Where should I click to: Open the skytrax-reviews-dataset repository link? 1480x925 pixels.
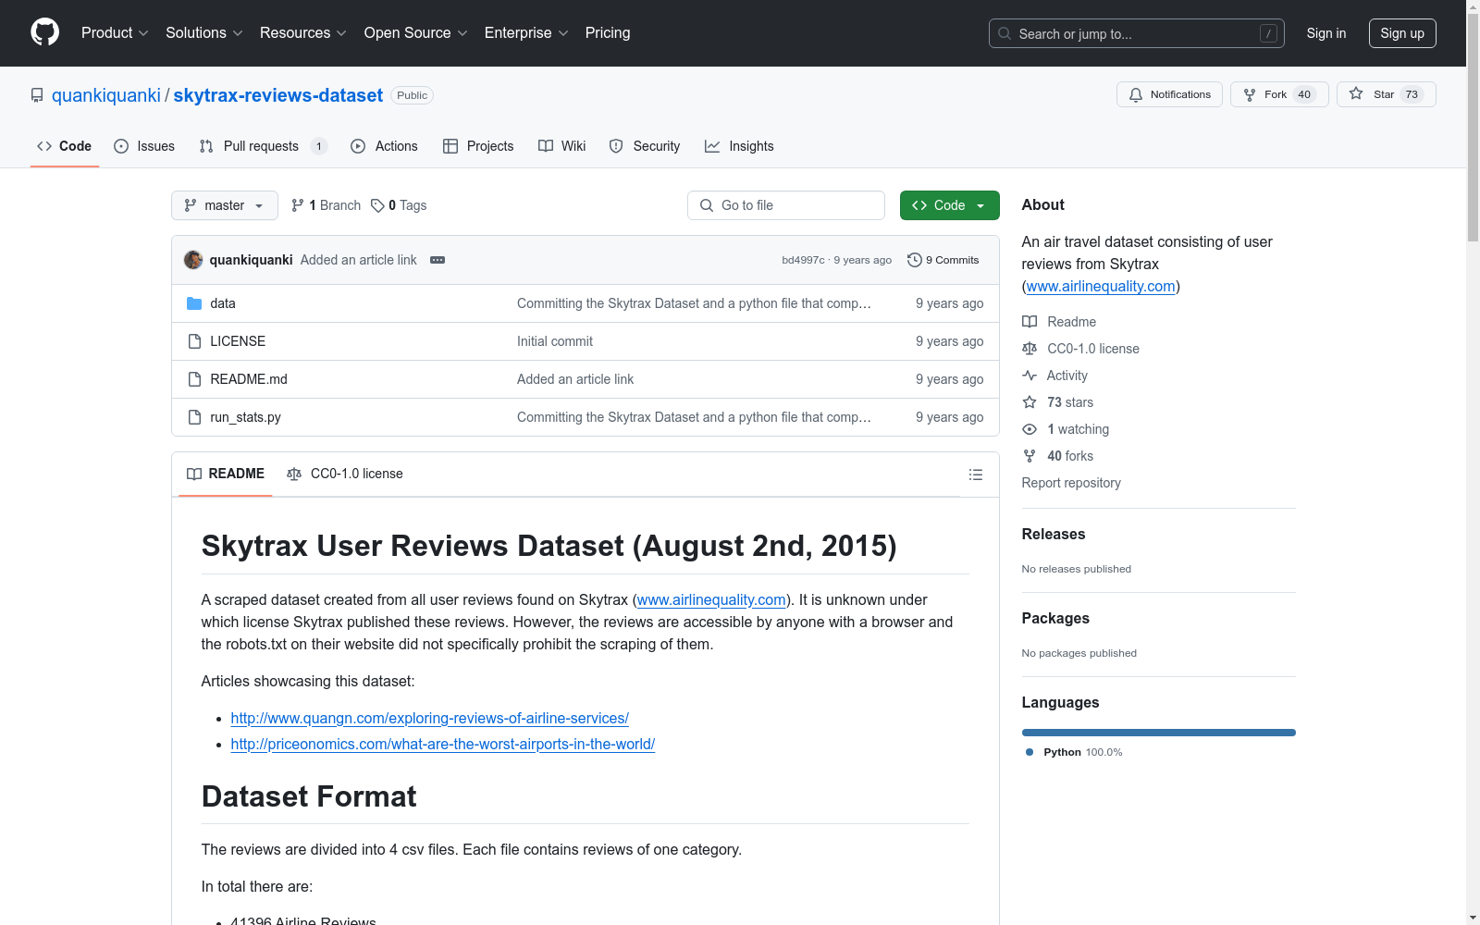(278, 95)
